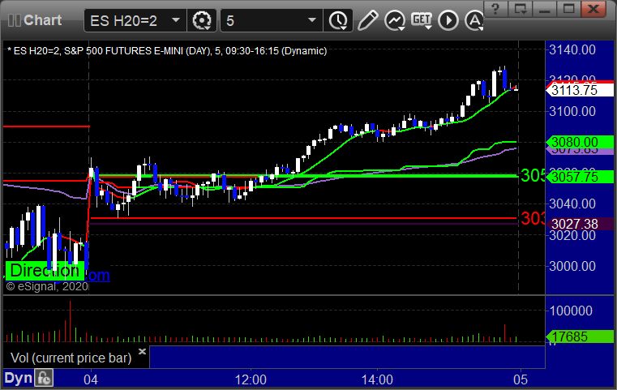Click the green 17685 volume label

(579, 336)
